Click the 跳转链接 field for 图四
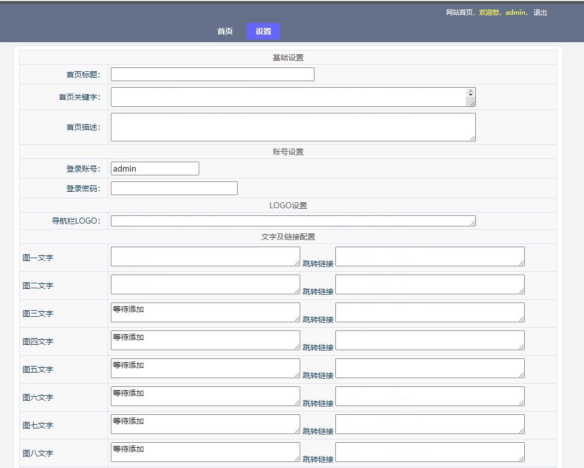Screen dimensions: 584x468 pyautogui.click(x=430, y=340)
